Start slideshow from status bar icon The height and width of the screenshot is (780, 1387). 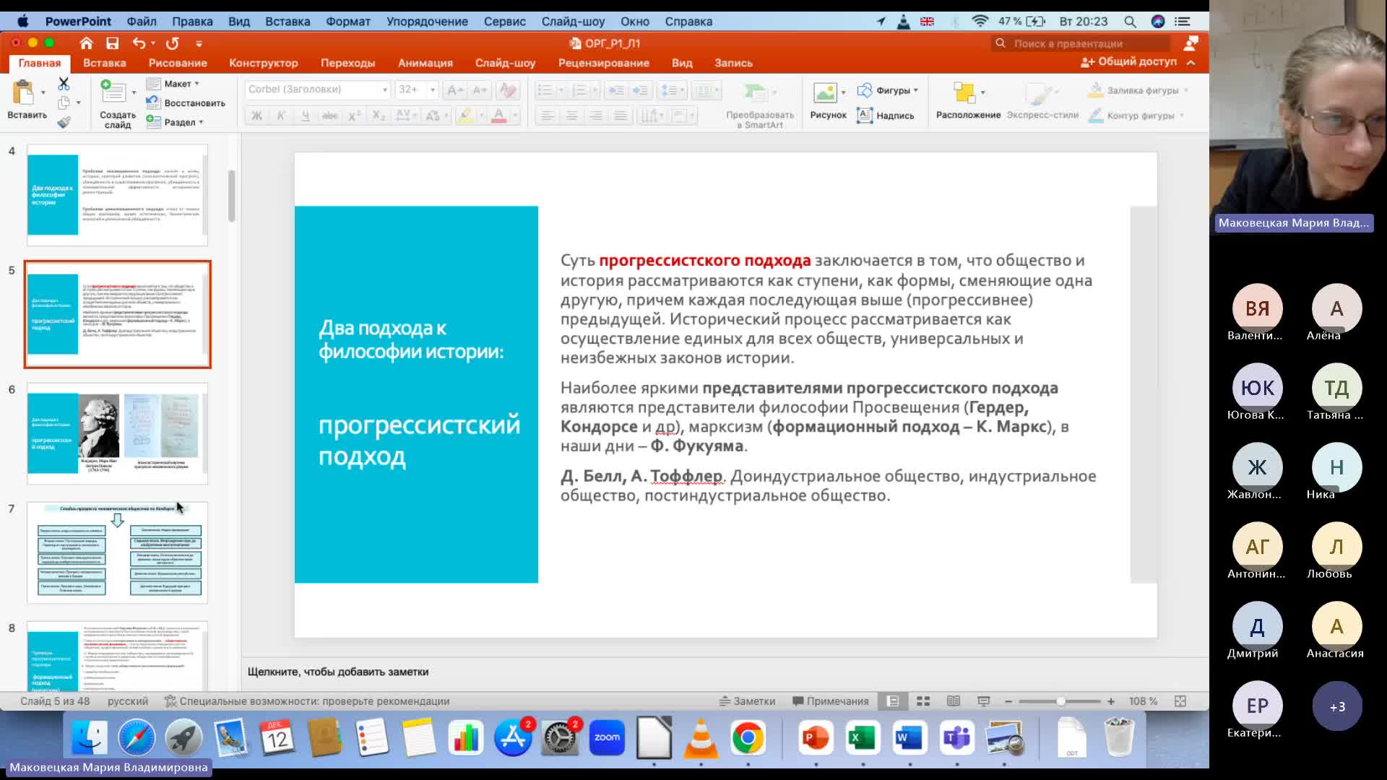[x=983, y=701]
